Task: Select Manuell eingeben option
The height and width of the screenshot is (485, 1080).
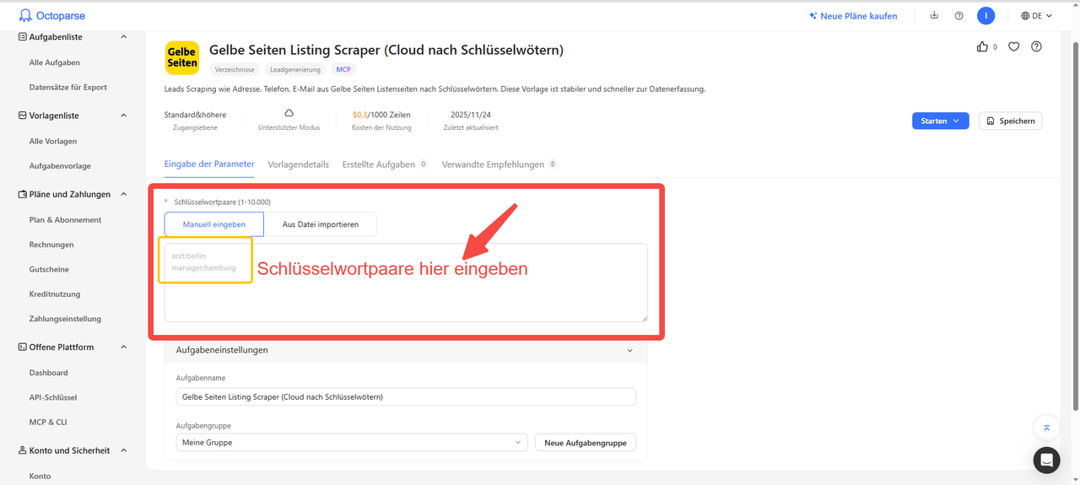Action: click(214, 224)
